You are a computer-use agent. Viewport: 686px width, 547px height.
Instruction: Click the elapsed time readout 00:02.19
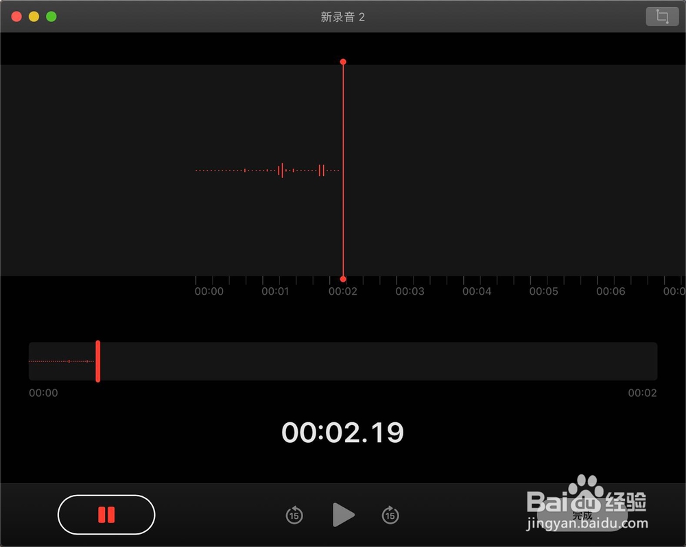coord(343,432)
